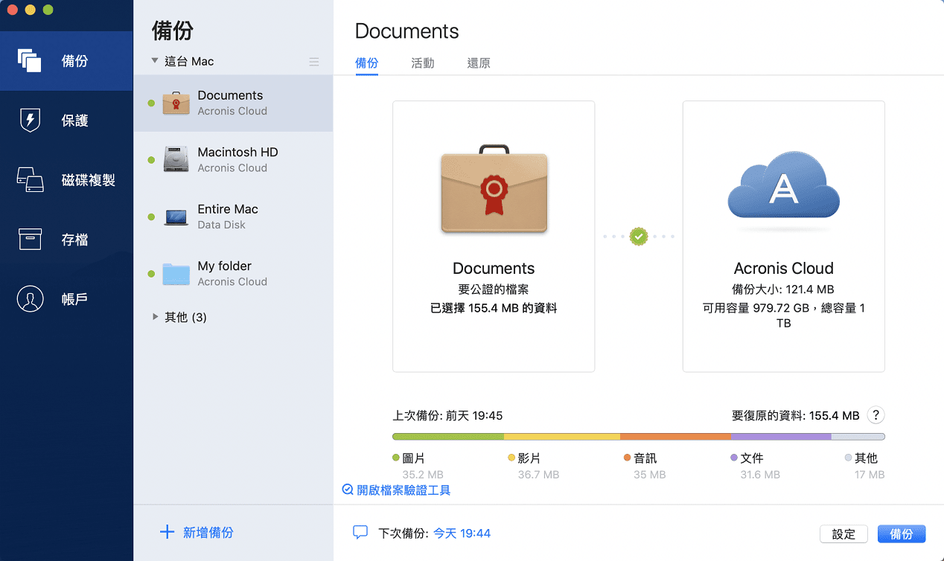Click the 要公證的檔案 text

[x=494, y=289]
